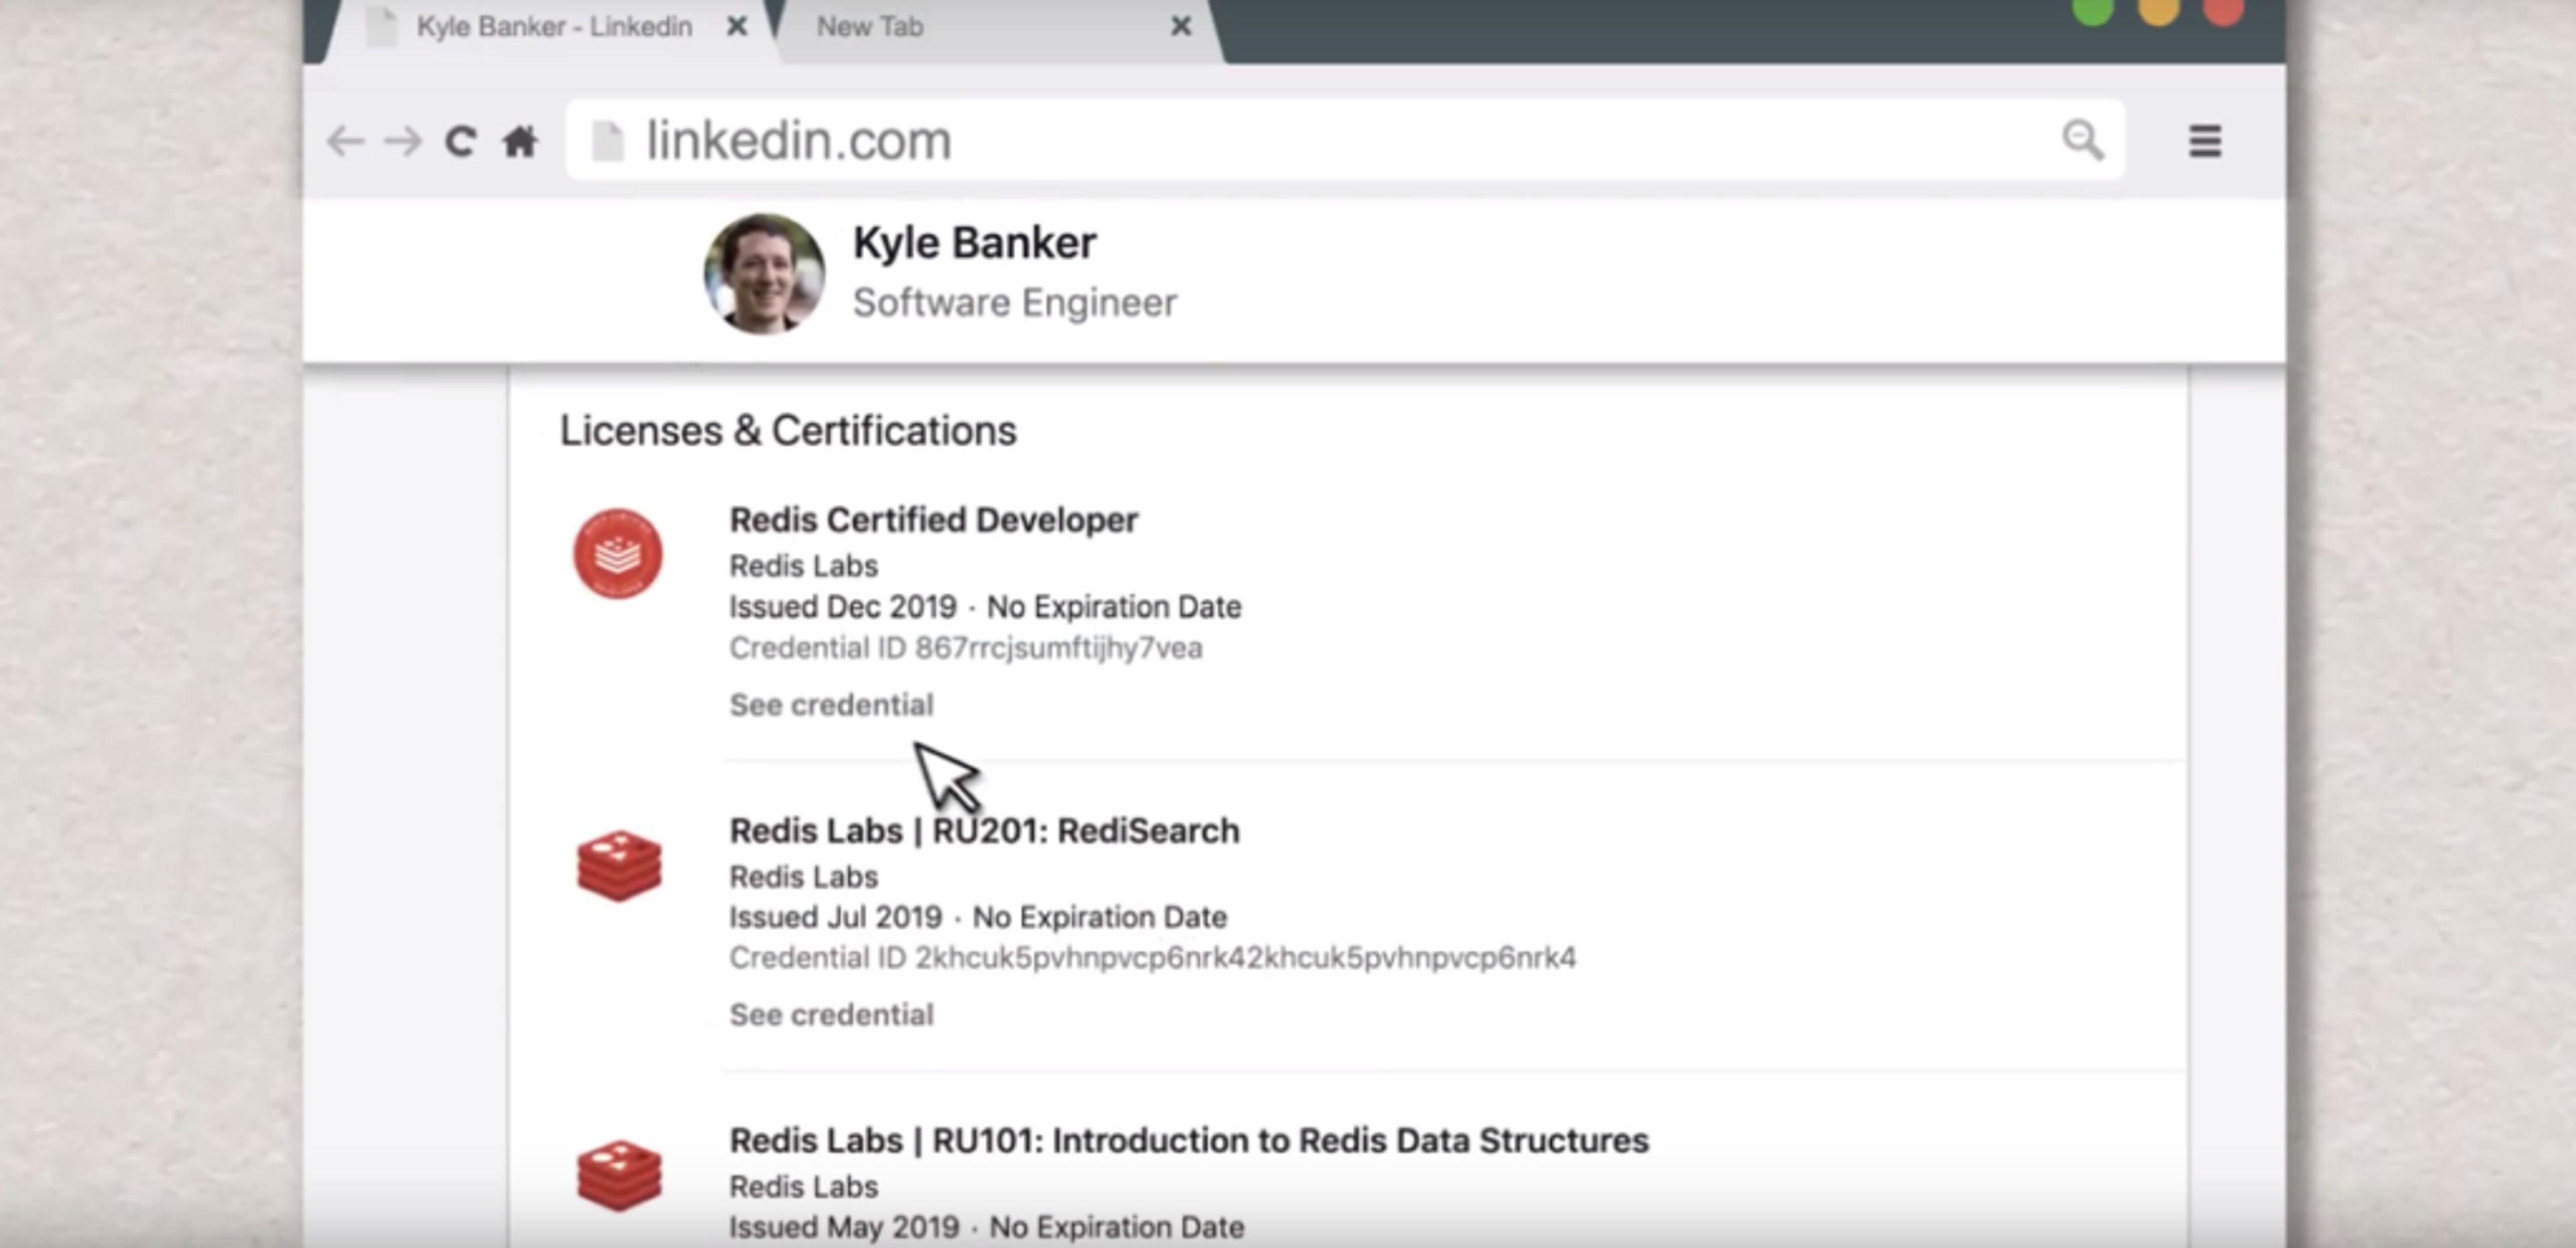2576x1248 pixels.
Task: Close the New Tab tab
Action: point(1181,27)
